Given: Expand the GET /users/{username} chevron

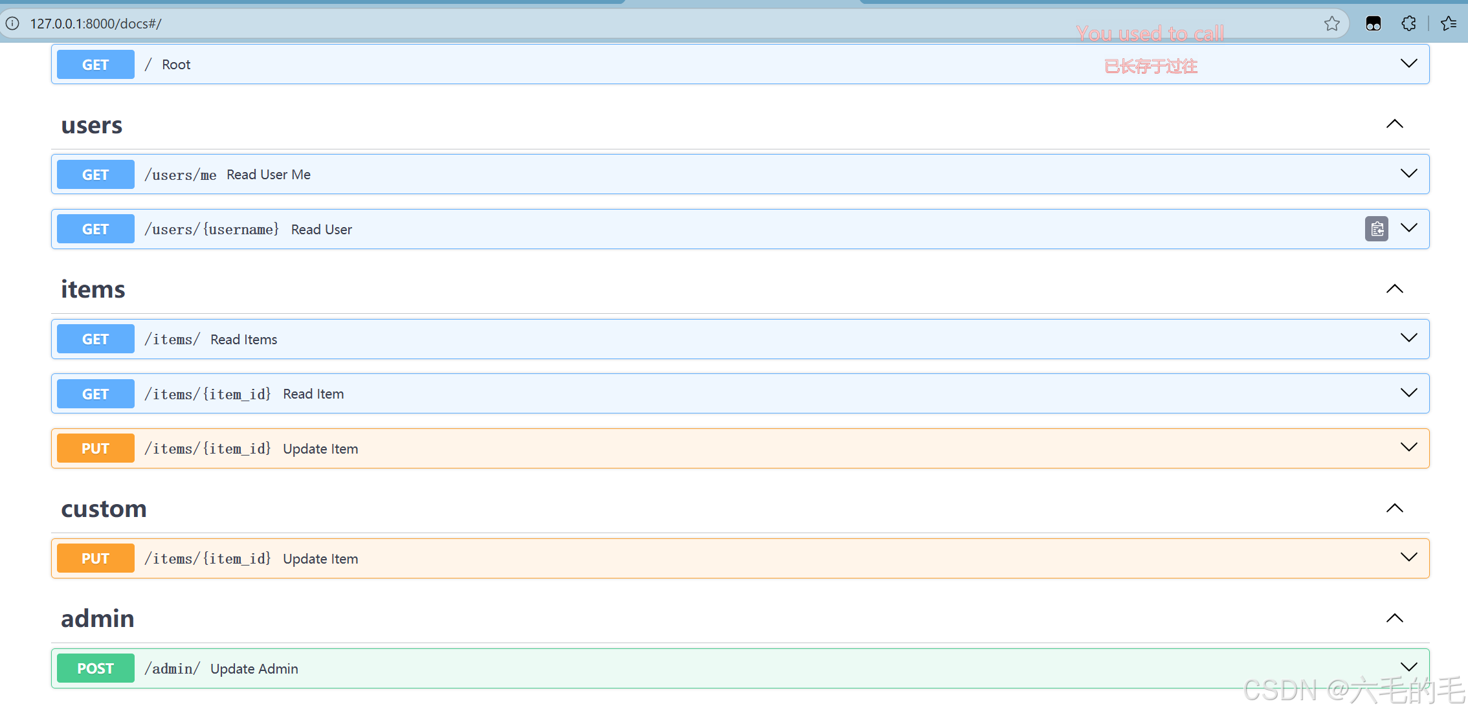Looking at the screenshot, I should (x=1408, y=228).
